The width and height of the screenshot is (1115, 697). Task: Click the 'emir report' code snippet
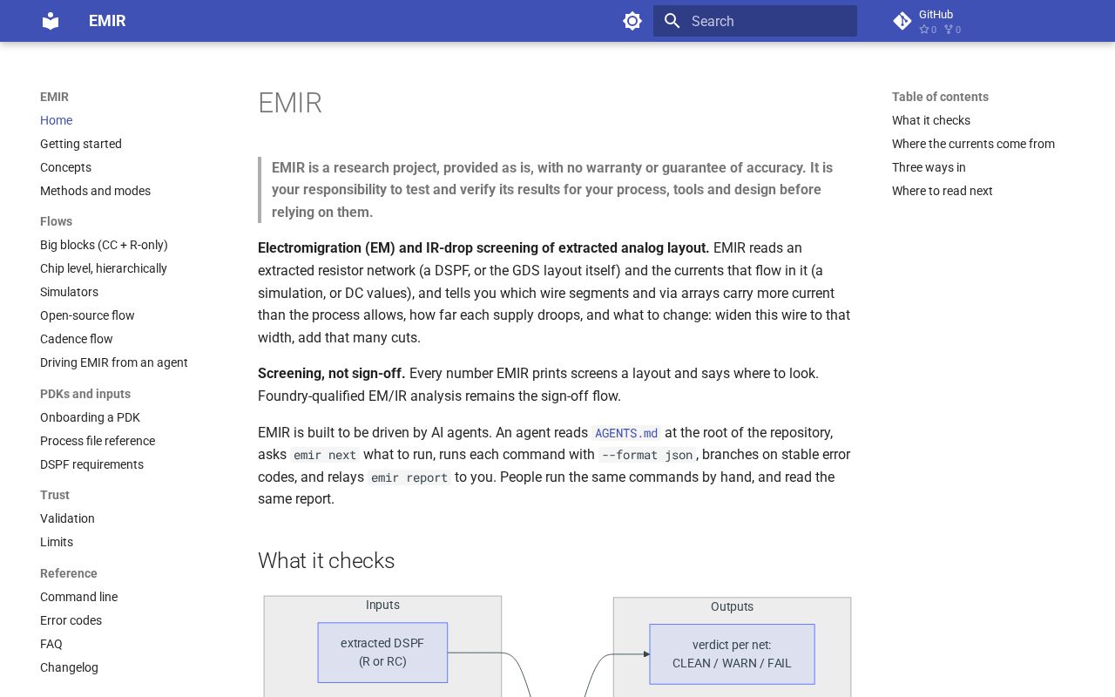click(x=409, y=477)
